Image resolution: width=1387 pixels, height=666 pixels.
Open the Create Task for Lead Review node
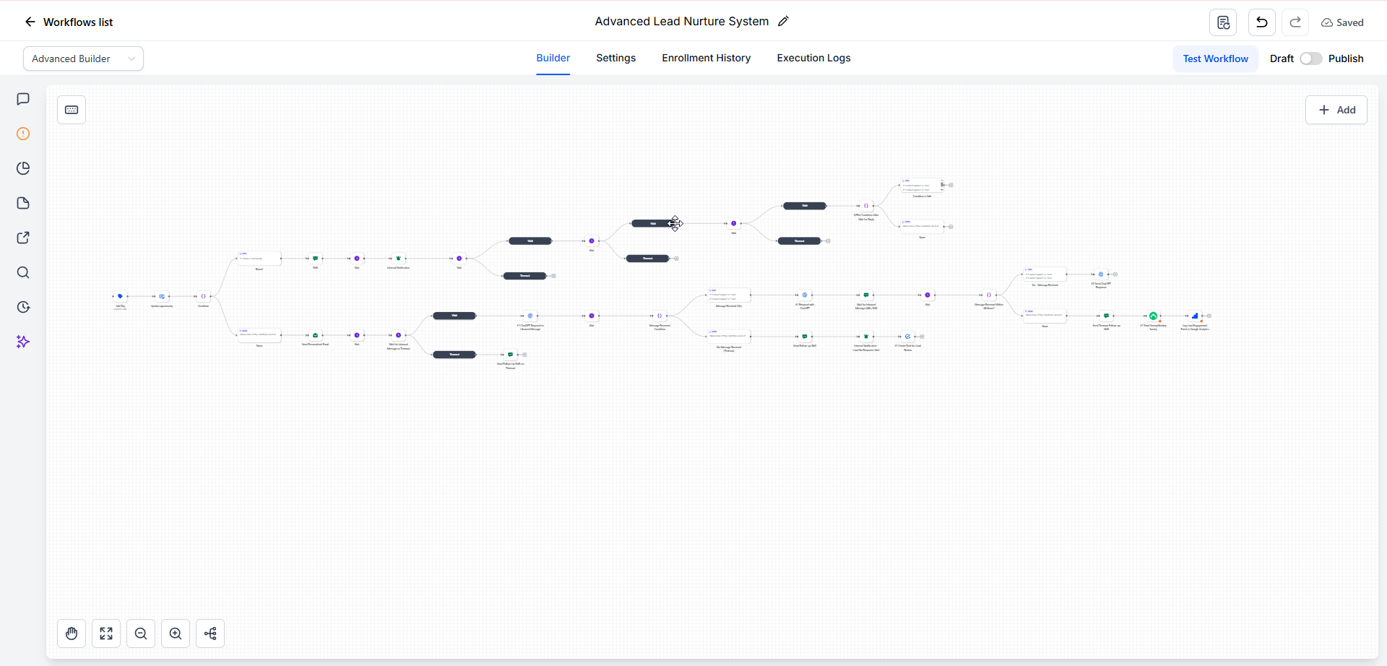pyautogui.click(x=908, y=337)
